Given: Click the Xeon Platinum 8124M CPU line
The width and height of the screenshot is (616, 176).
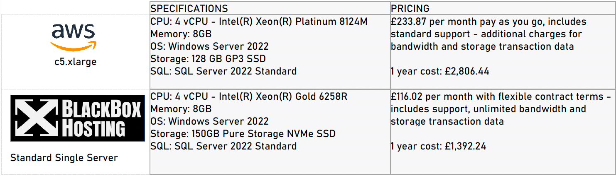Looking at the screenshot, I should 259,22.
